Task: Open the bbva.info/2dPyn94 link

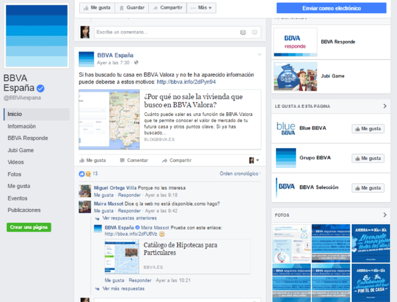Action: click(186, 82)
